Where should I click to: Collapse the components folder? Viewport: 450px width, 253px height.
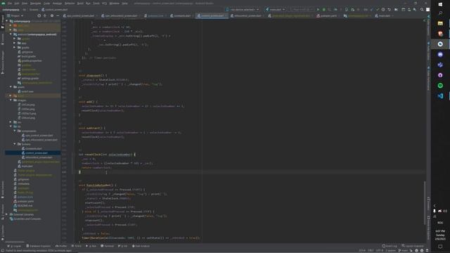[15, 131]
